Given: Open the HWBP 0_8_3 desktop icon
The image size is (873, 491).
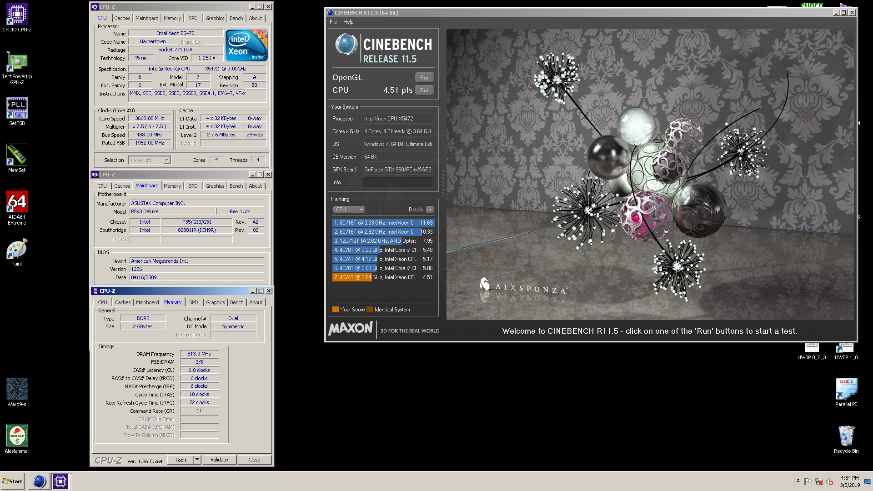Looking at the screenshot, I should pyautogui.click(x=812, y=351).
